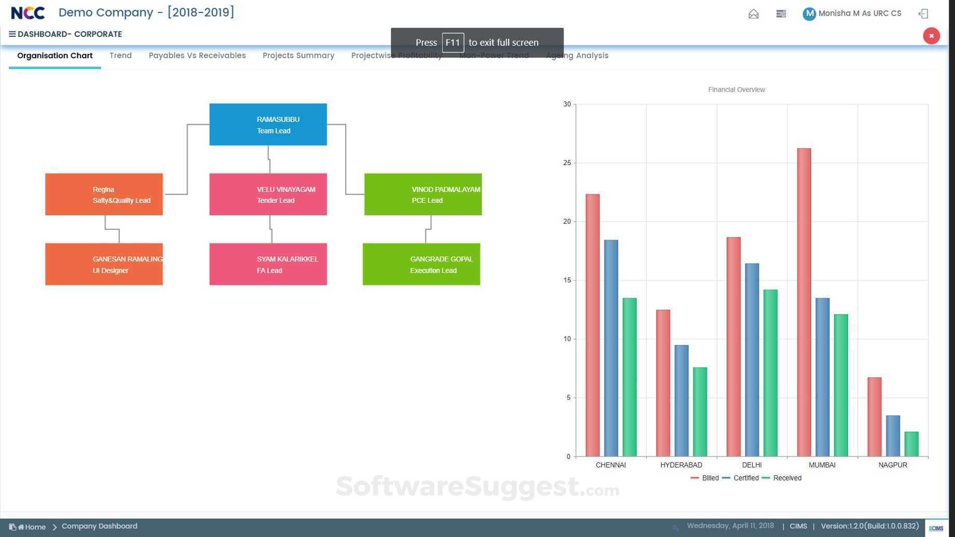The width and height of the screenshot is (955, 537).
Task: Click the Home icon in breadcrumb
Action: (21, 527)
